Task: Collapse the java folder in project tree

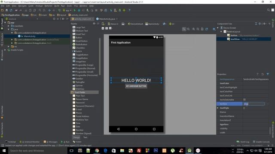Action: [x=9, y=30]
